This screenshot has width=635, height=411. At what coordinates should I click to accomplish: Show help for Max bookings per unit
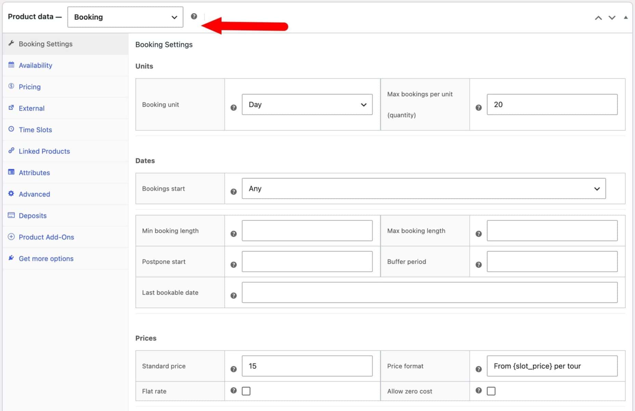(479, 108)
